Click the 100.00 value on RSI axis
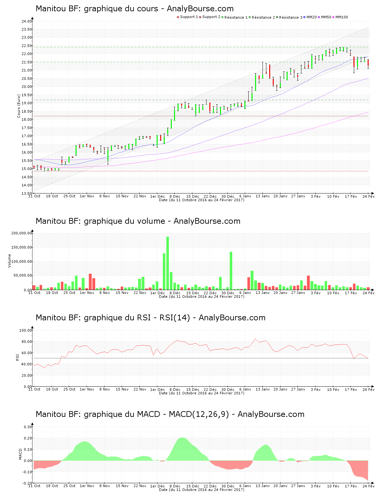386x499 pixels. point(26,330)
